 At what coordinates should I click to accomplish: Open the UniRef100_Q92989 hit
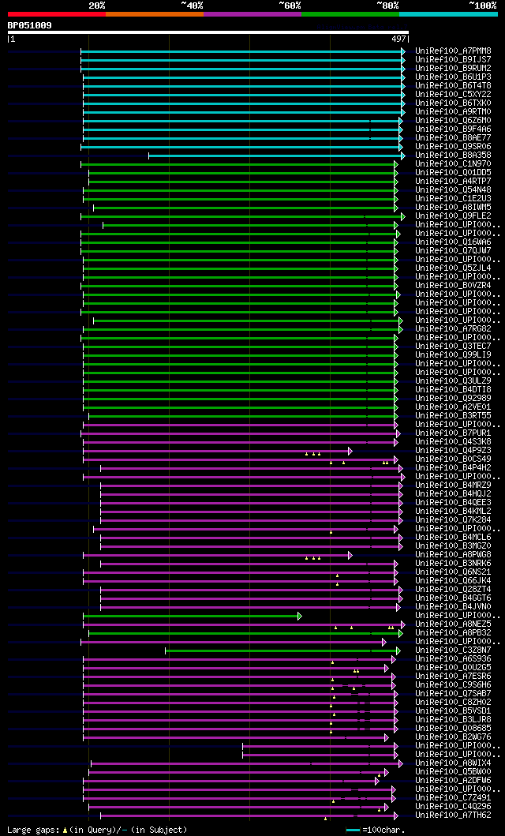coord(454,399)
